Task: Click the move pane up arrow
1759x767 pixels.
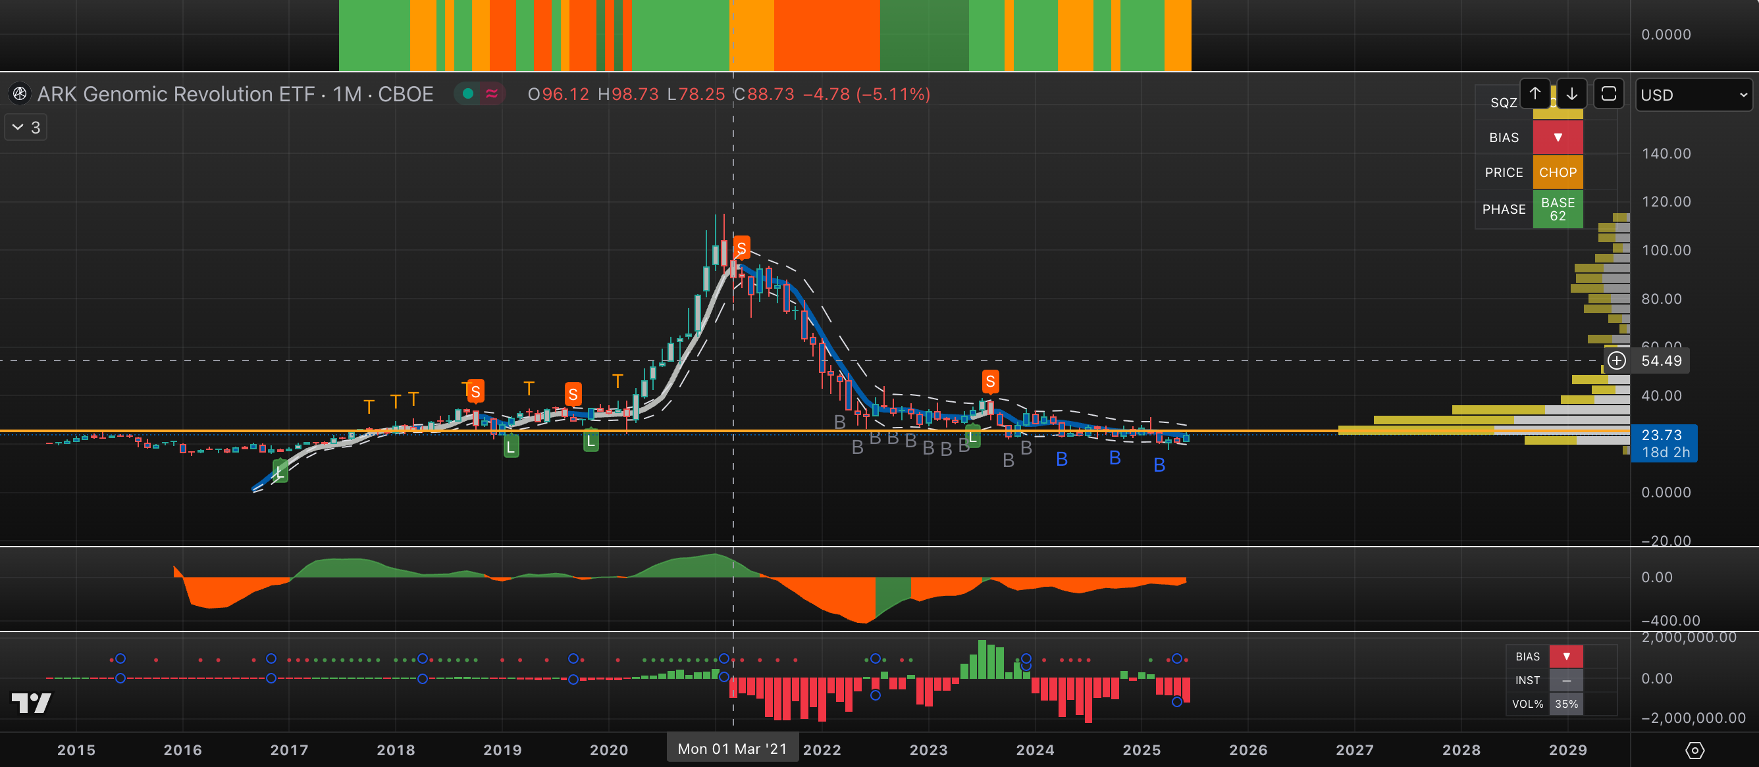Action: pos(1535,93)
